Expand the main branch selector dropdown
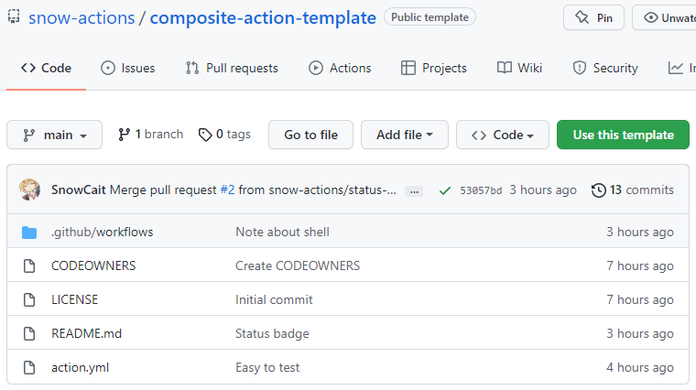 click(55, 135)
